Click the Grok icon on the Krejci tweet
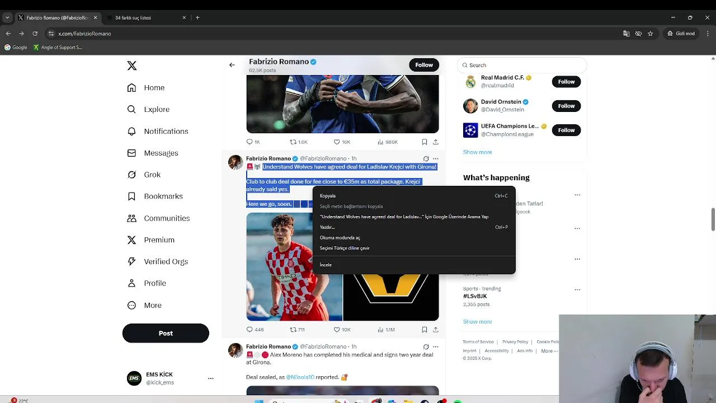The height and width of the screenshot is (403, 716). [x=426, y=159]
